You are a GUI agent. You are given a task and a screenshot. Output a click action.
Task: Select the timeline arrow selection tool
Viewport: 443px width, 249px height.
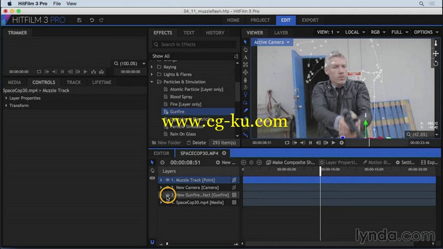(x=152, y=162)
